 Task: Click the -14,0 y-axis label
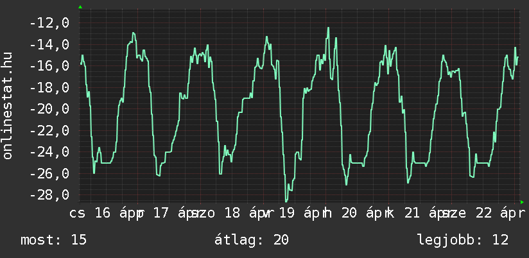point(49,45)
